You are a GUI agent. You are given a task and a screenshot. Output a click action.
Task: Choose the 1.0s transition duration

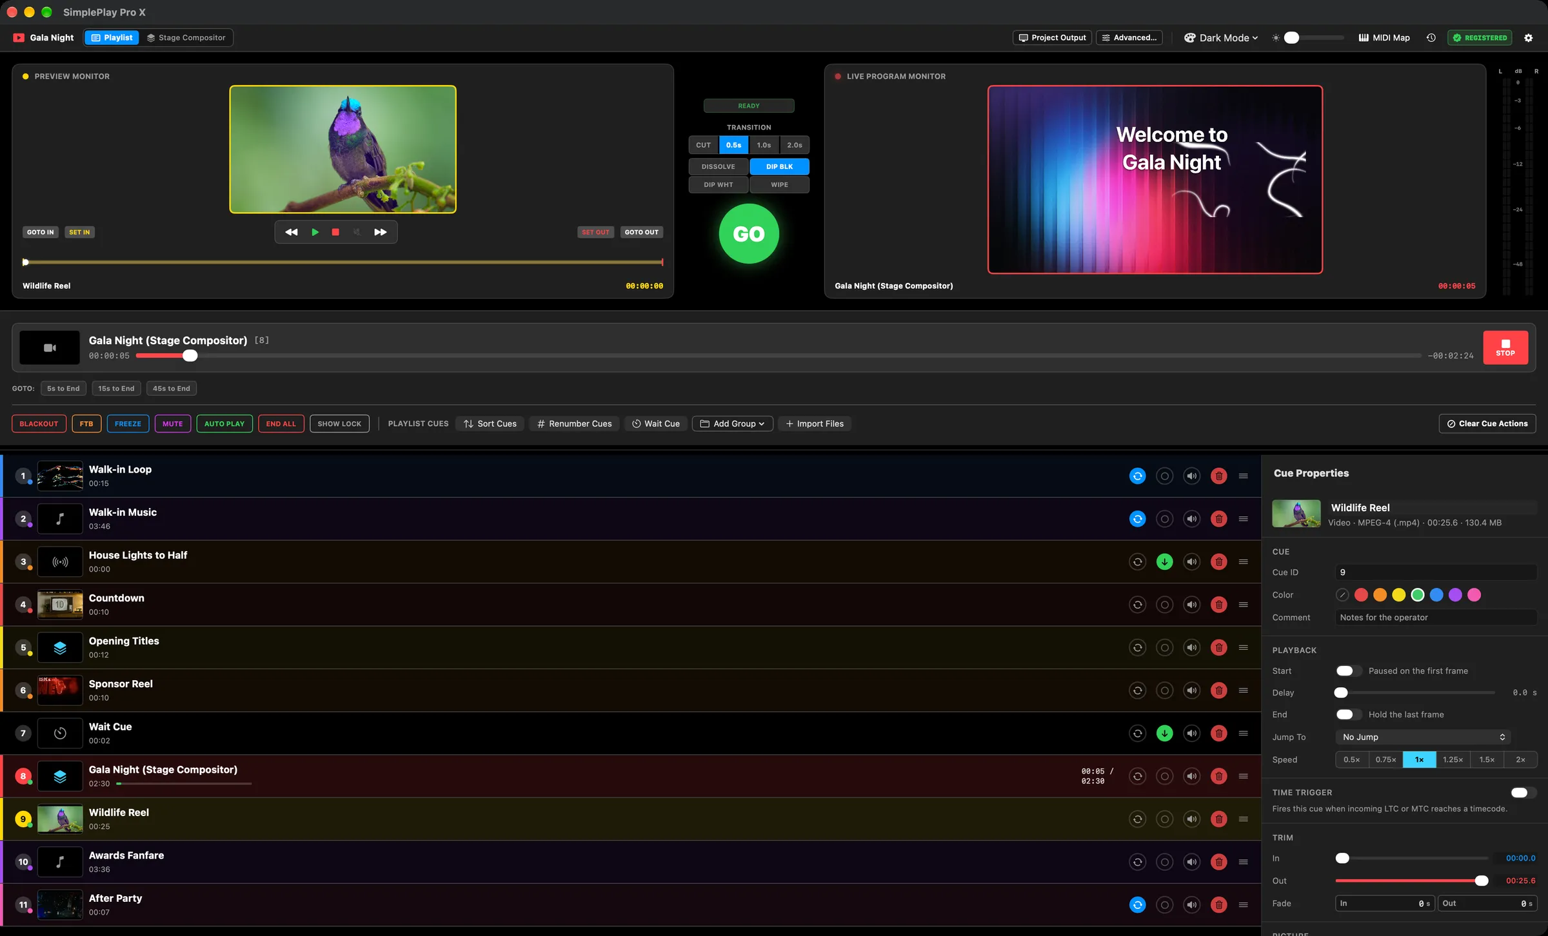click(x=764, y=145)
